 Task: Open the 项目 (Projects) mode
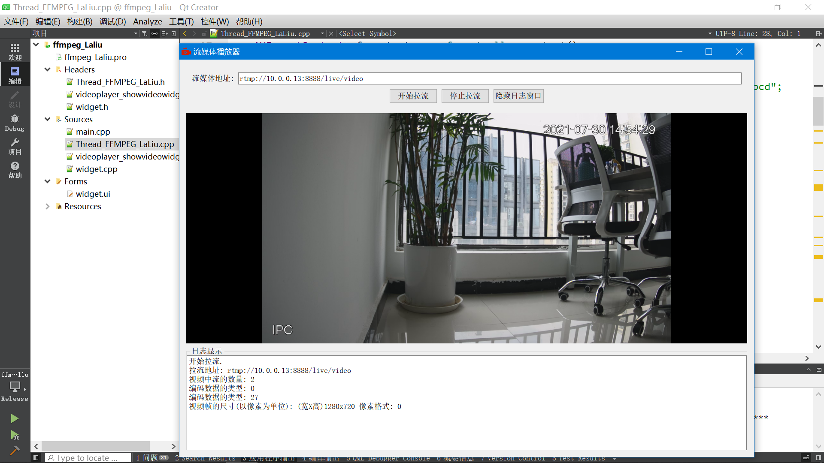tap(14, 147)
